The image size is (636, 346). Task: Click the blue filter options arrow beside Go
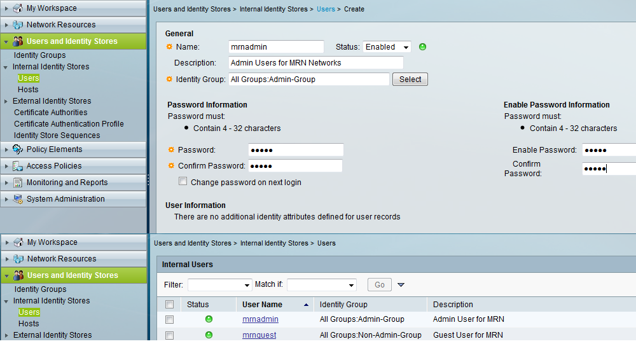(x=401, y=285)
